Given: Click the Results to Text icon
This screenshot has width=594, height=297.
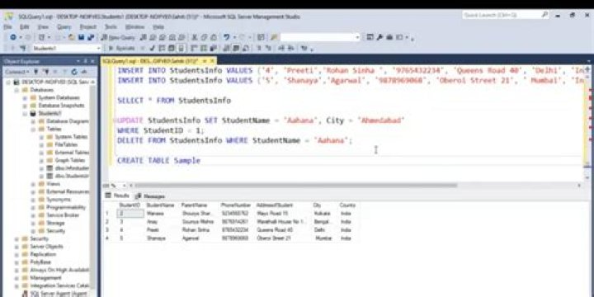Looking at the screenshot, I should click(225, 48).
